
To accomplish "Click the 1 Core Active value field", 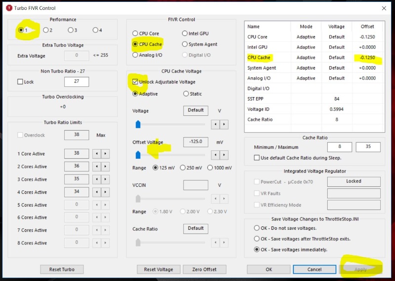I will (77, 153).
